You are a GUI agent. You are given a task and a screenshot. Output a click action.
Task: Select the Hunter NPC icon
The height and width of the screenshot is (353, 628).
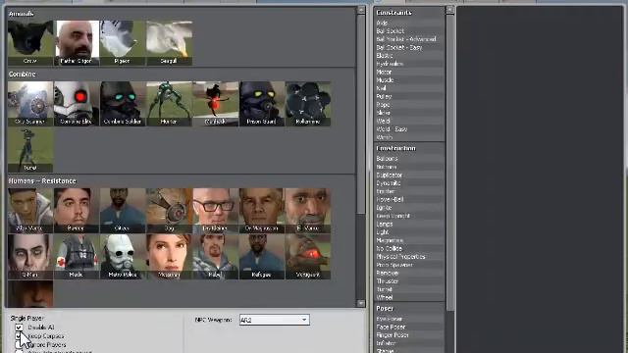pyautogui.click(x=169, y=104)
